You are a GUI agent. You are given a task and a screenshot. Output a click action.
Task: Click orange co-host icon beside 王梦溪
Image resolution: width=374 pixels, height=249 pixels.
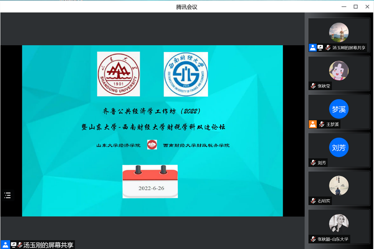312,124
